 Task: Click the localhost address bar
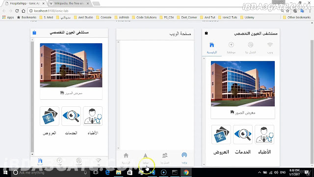[154, 11]
